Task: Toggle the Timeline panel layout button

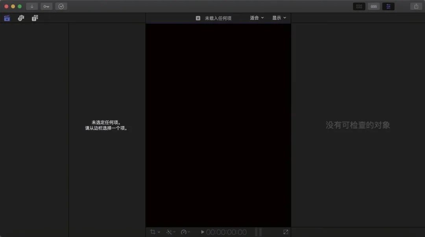Action: coord(374,6)
